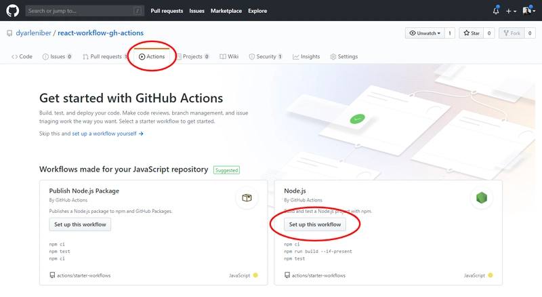Viewport: 542px width, 297px height.
Task: Open the Wiki tab
Action: click(229, 56)
